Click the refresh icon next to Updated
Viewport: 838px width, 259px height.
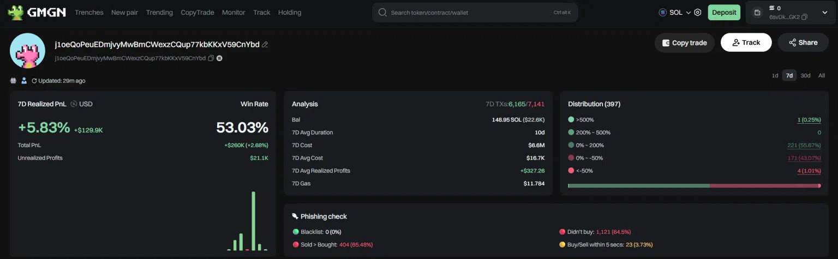(34, 81)
